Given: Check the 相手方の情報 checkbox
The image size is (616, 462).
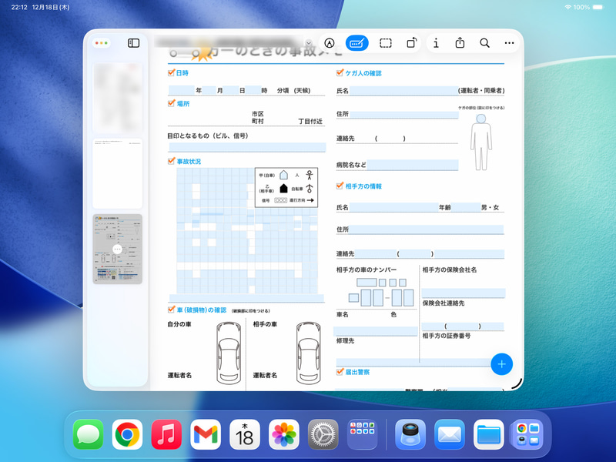Looking at the screenshot, I should (339, 185).
